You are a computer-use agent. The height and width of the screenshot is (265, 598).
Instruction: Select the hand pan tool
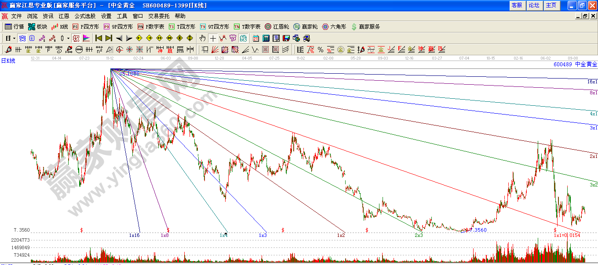(x=202, y=38)
